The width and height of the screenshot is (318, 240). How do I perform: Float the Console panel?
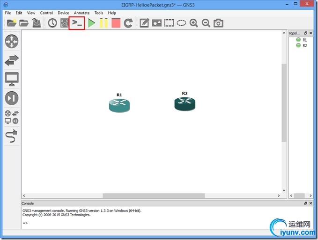306,203
